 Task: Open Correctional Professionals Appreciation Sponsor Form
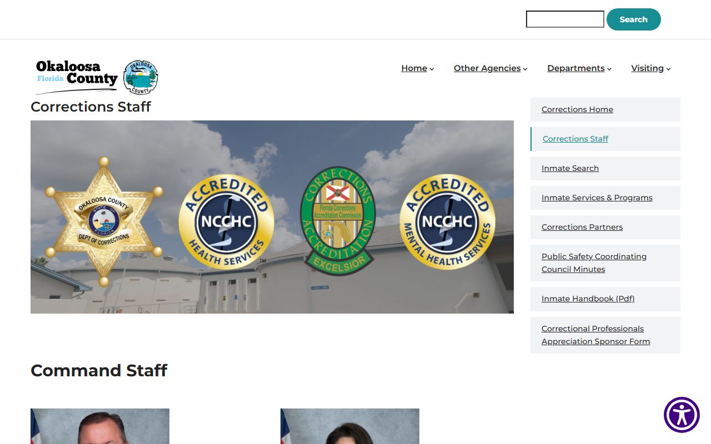596,335
